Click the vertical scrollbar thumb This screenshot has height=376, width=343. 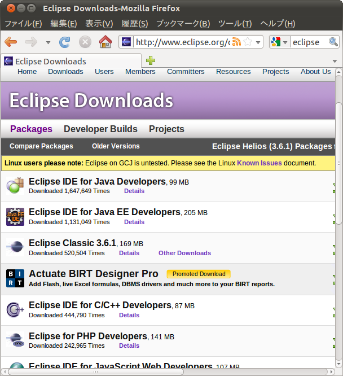[338, 163]
